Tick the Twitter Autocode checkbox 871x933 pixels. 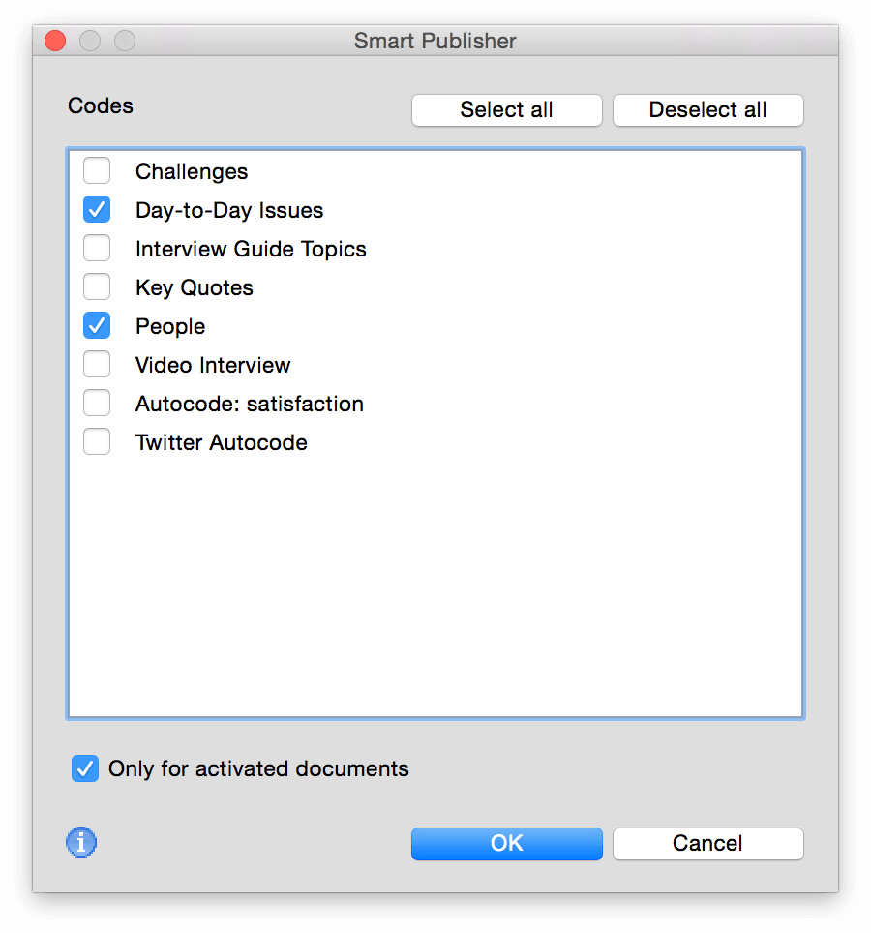pyautogui.click(x=97, y=441)
